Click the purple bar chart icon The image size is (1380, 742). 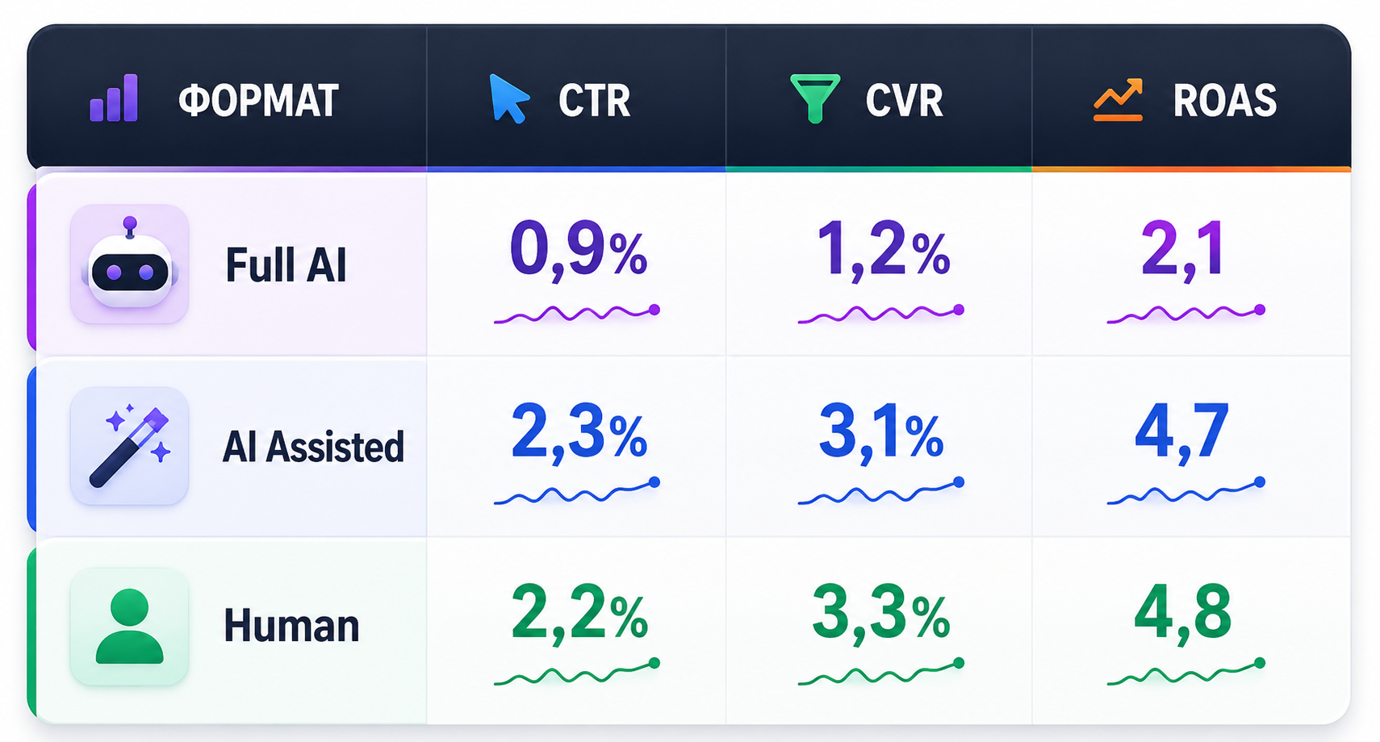tap(114, 98)
